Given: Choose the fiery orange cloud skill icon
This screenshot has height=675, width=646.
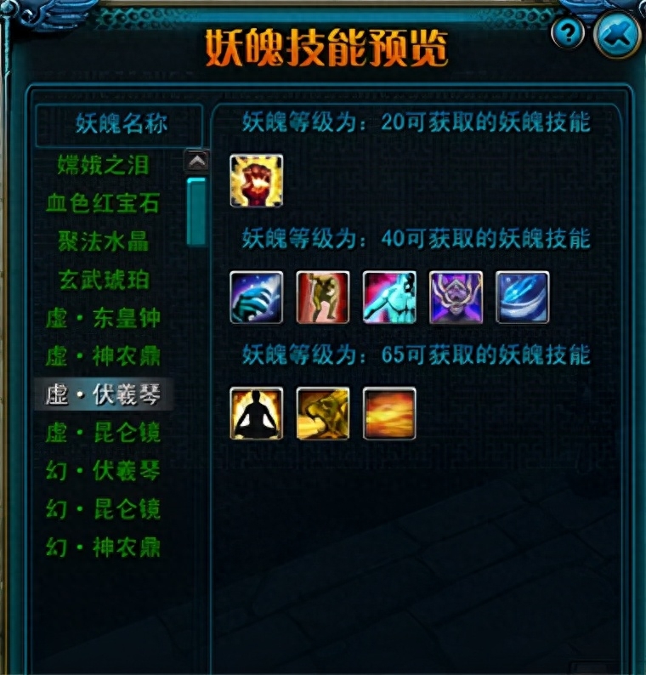Looking at the screenshot, I should pyautogui.click(x=389, y=413).
